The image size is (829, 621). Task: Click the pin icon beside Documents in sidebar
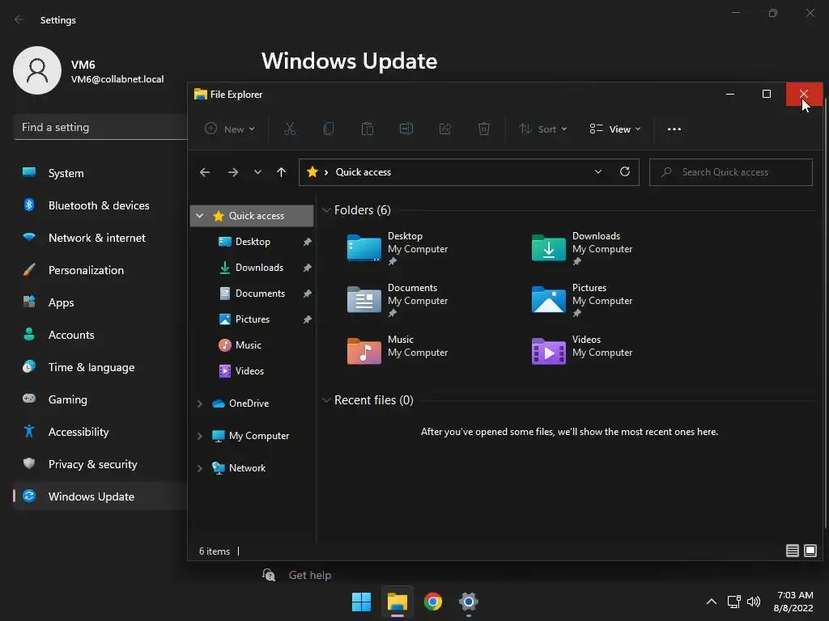[x=307, y=294]
